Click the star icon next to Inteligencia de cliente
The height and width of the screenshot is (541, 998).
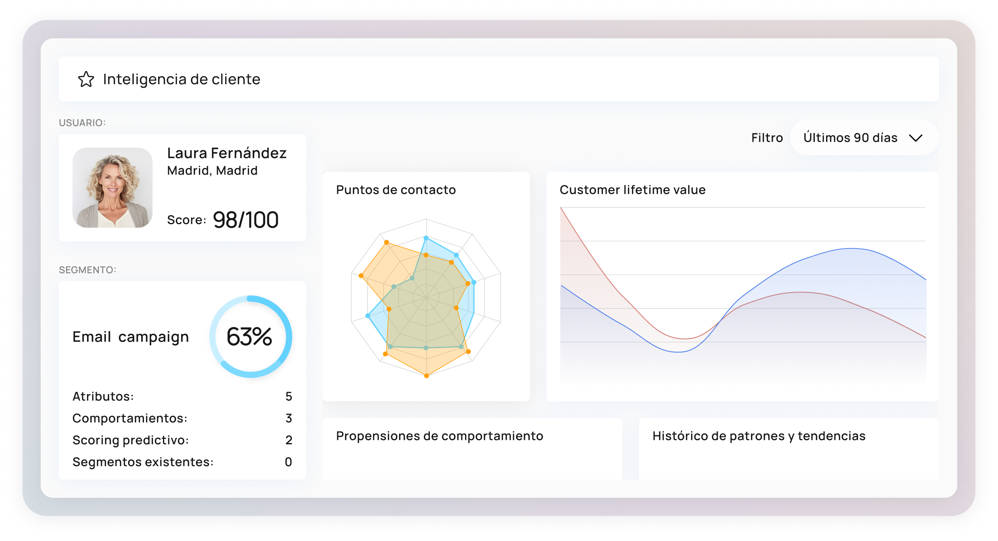coord(87,80)
